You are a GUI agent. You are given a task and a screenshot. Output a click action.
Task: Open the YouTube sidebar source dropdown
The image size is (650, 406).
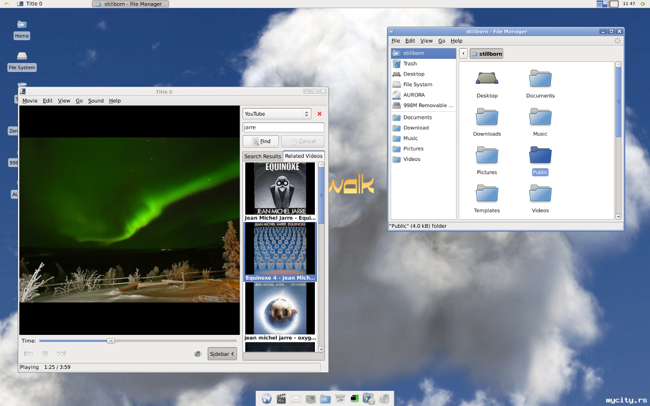277,114
